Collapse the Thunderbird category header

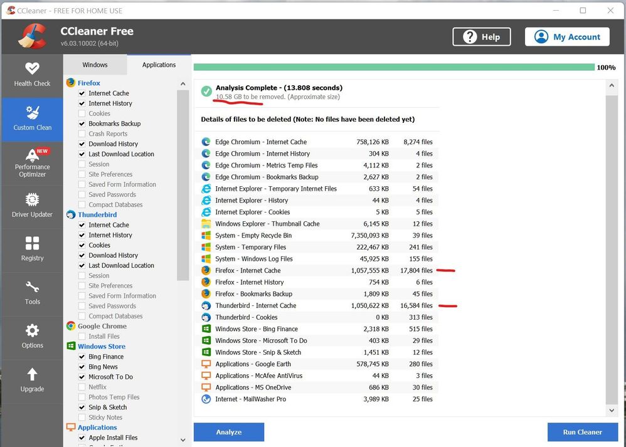click(x=97, y=214)
